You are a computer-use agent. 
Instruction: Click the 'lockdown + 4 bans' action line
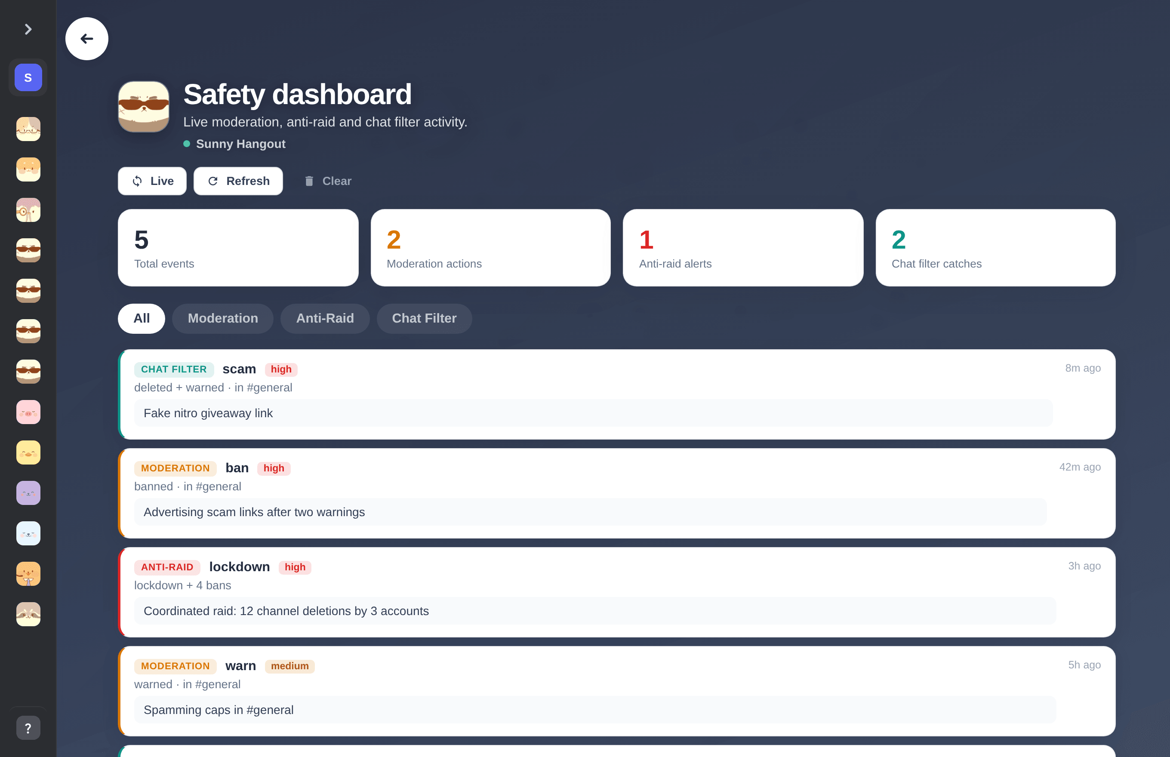[182, 585]
